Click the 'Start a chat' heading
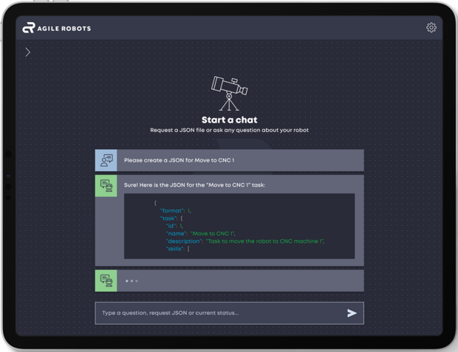Image resolution: width=458 pixels, height=352 pixels. tap(229, 120)
